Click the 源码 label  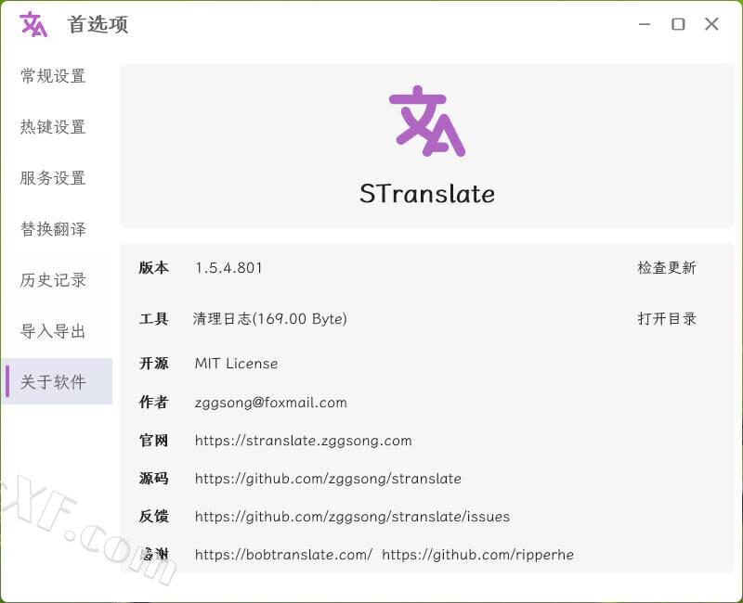[153, 479]
